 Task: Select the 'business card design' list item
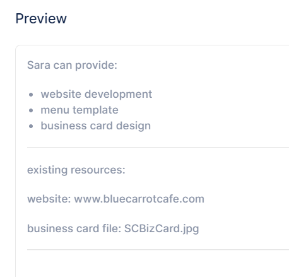click(96, 126)
